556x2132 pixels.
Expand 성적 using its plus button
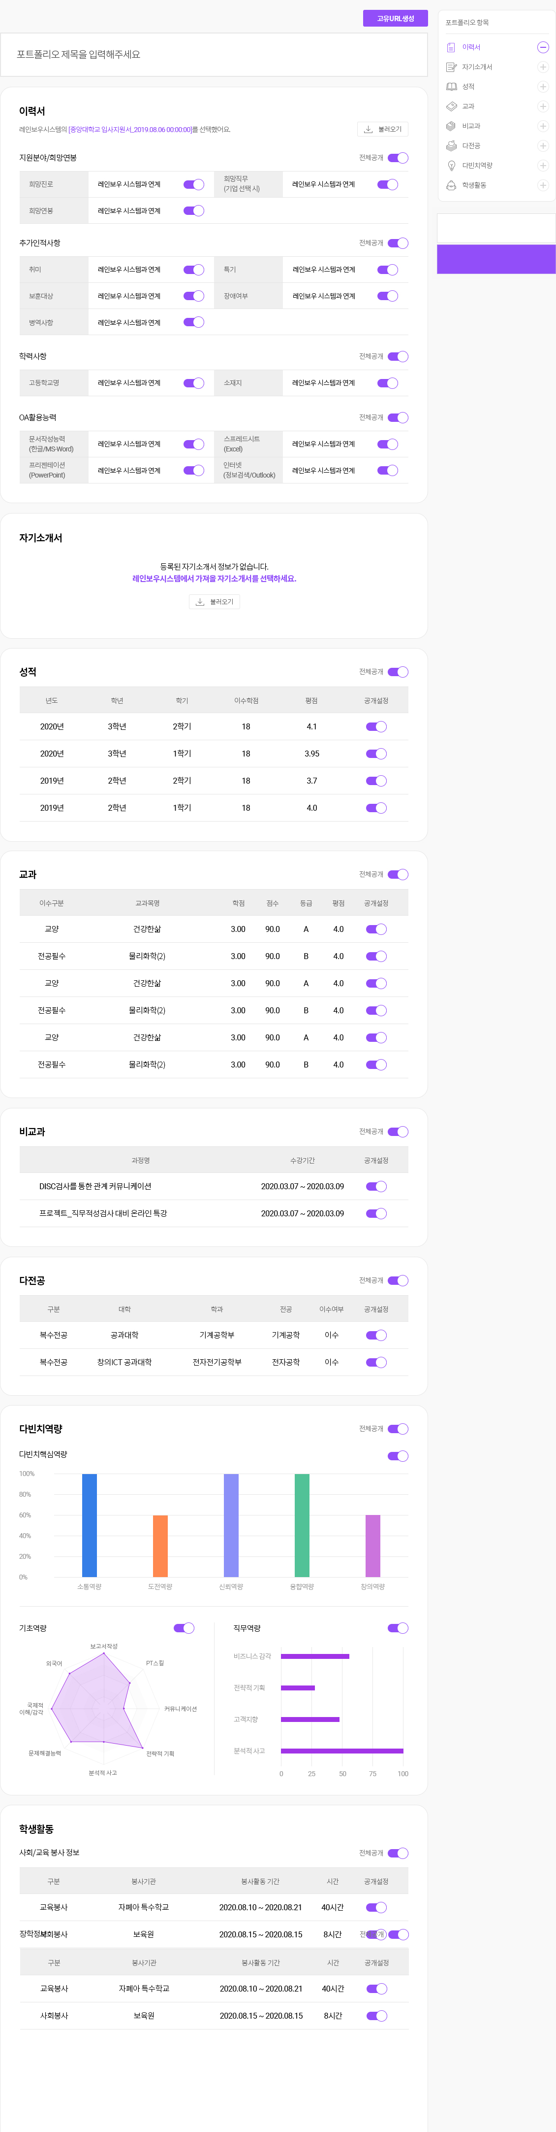tap(543, 87)
